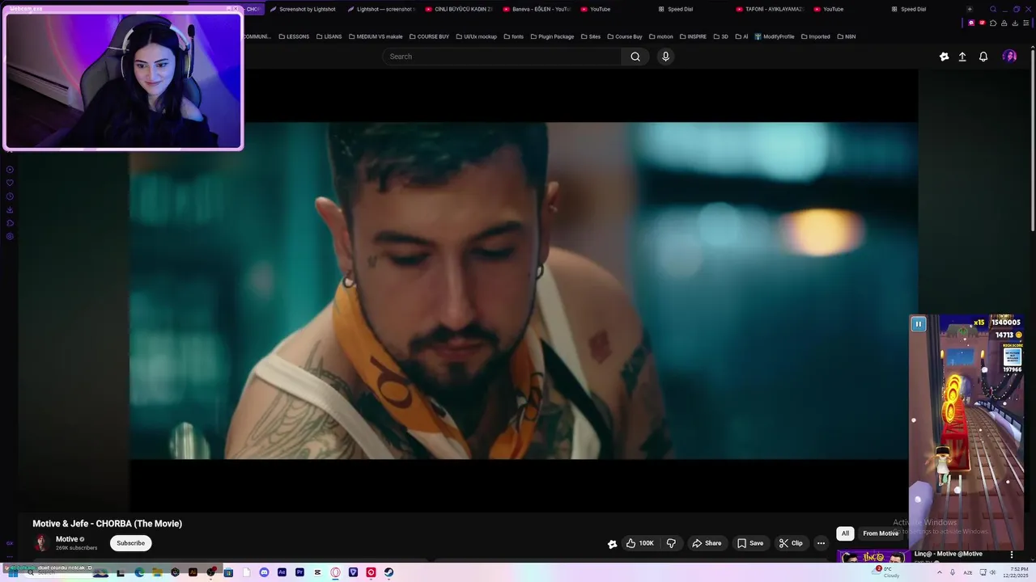This screenshot has width=1036, height=582.
Task: Click the clock showing 7:52 PM
Action: coord(1016,568)
